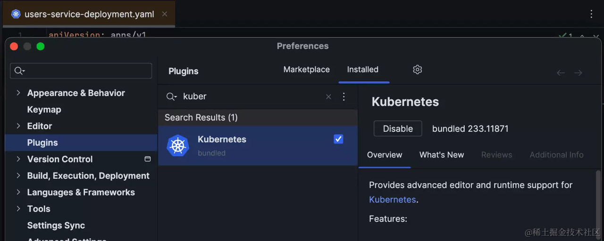The width and height of the screenshot is (604, 241).
Task: Open the editor tab options kebab menu
Action: pos(591,14)
